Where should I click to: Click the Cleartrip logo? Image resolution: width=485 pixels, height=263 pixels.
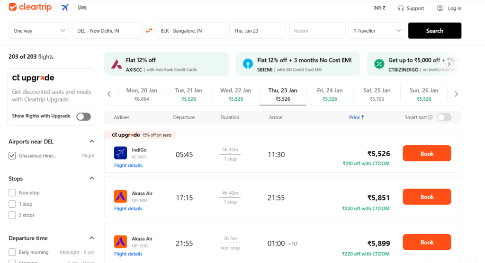[30, 7]
